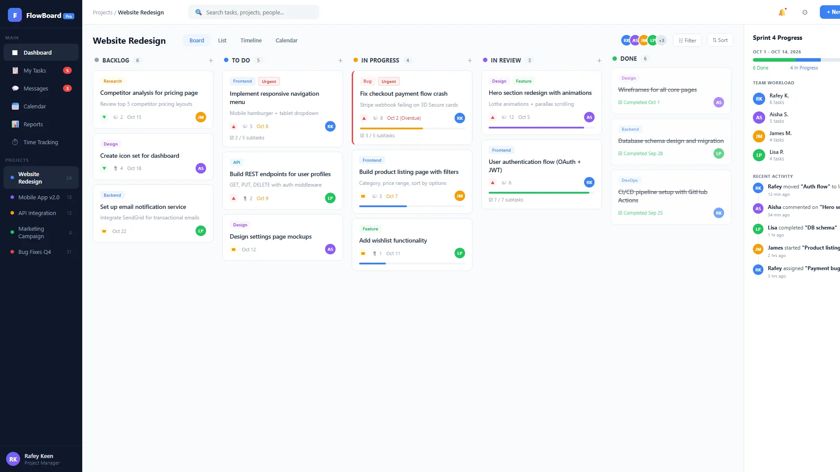Open Messages in sidebar
This screenshot has height=472, width=840.
pos(41,88)
